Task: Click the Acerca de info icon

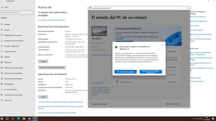Action: 93,83
